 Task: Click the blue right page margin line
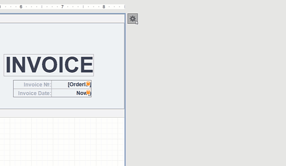pyautogui.click(x=125, y=89)
